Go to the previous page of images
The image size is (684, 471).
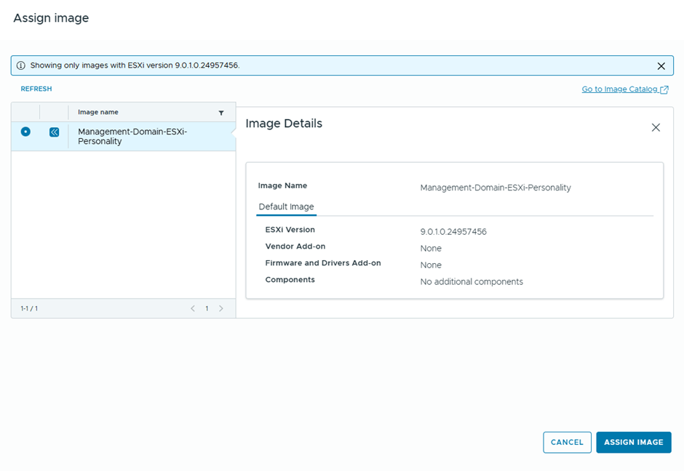coord(193,309)
